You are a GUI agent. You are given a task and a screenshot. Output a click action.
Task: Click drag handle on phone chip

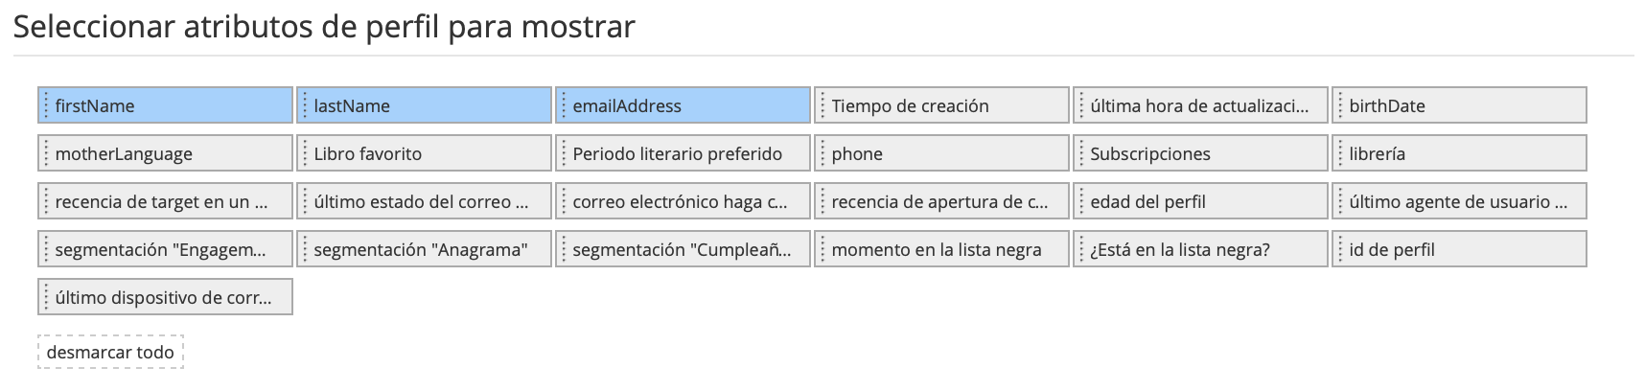coord(822,153)
